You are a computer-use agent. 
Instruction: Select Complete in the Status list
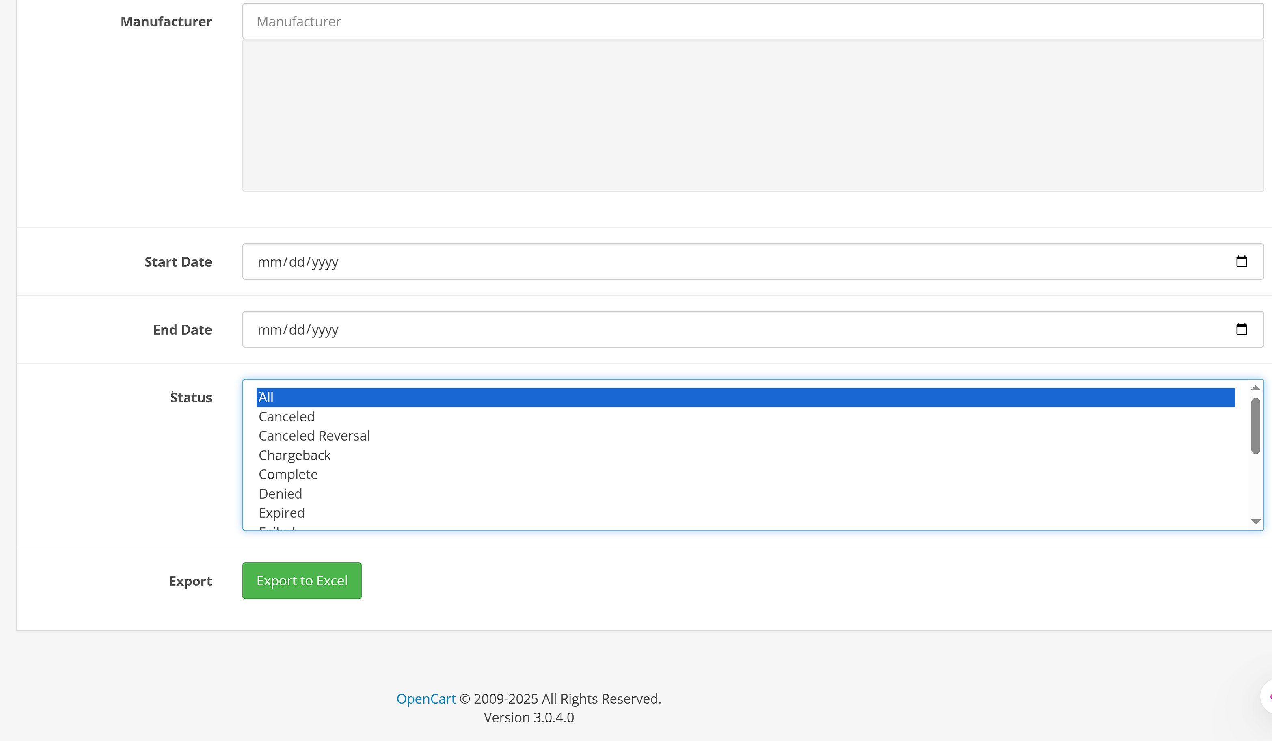coord(288,475)
